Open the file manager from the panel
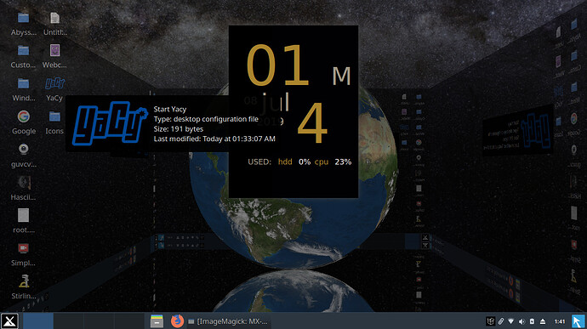 [x=157, y=321]
